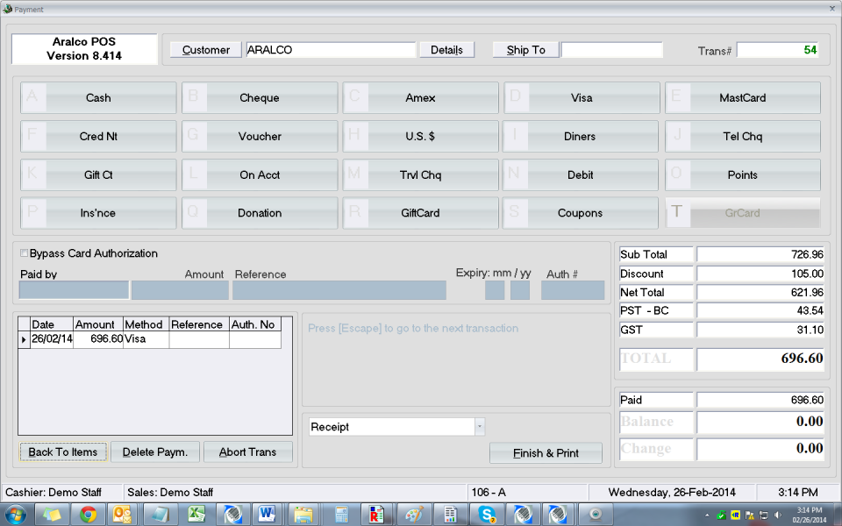
Task: Enable Bypass Card Authorization
Action: pos(25,253)
